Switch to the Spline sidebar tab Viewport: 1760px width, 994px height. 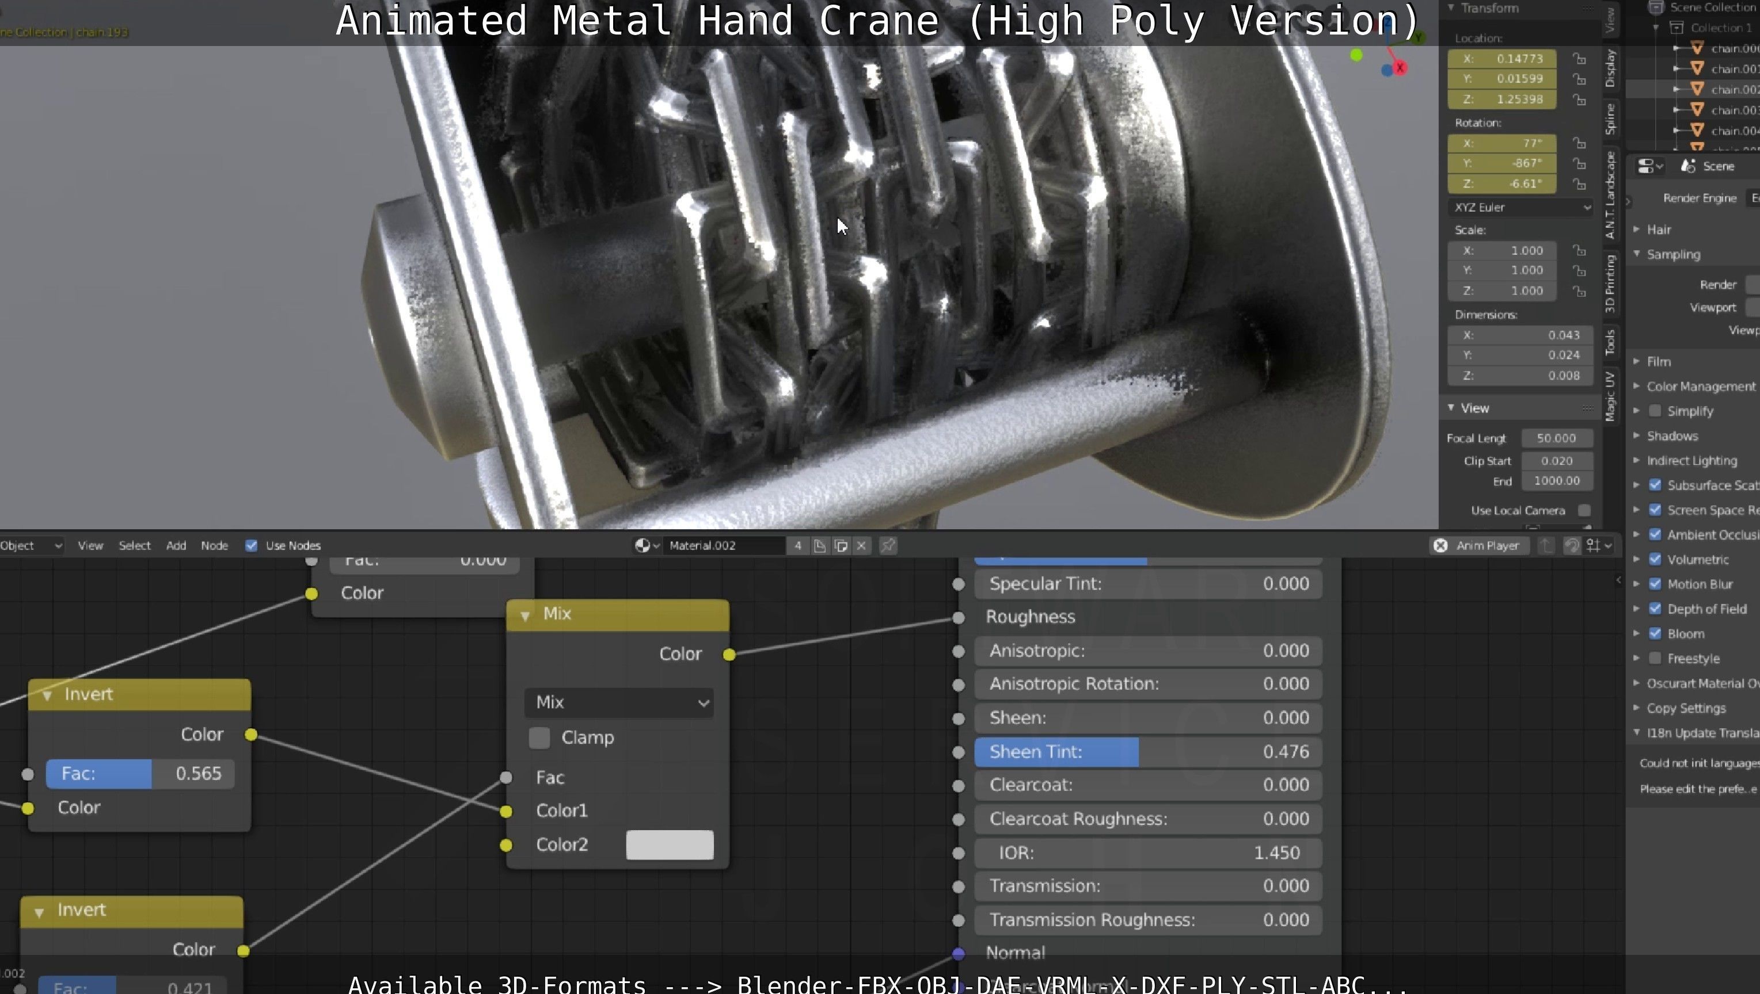pyautogui.click(x=1610, y=120)
